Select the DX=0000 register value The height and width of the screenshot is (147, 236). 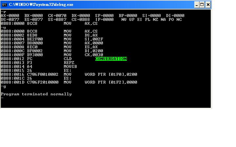(81, 16)
